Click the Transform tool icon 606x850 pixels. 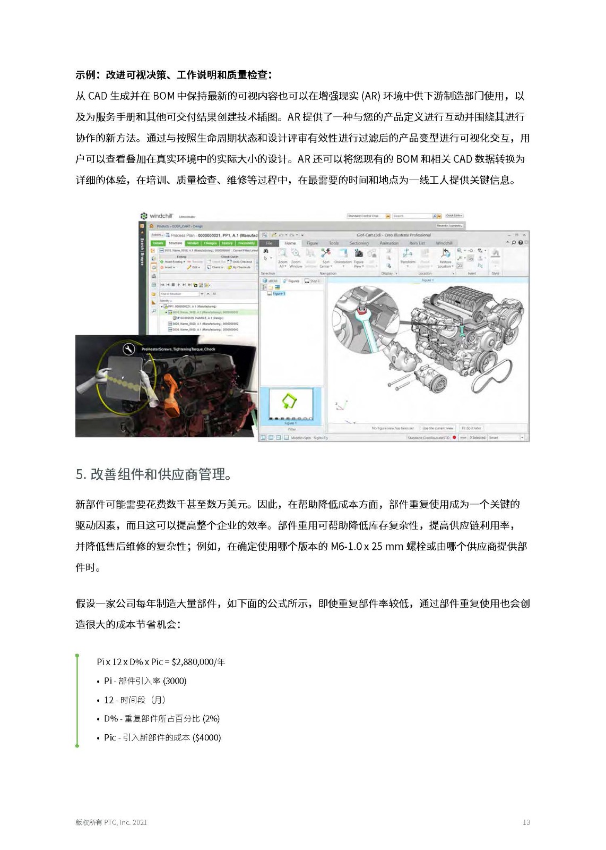click(408, 253)
